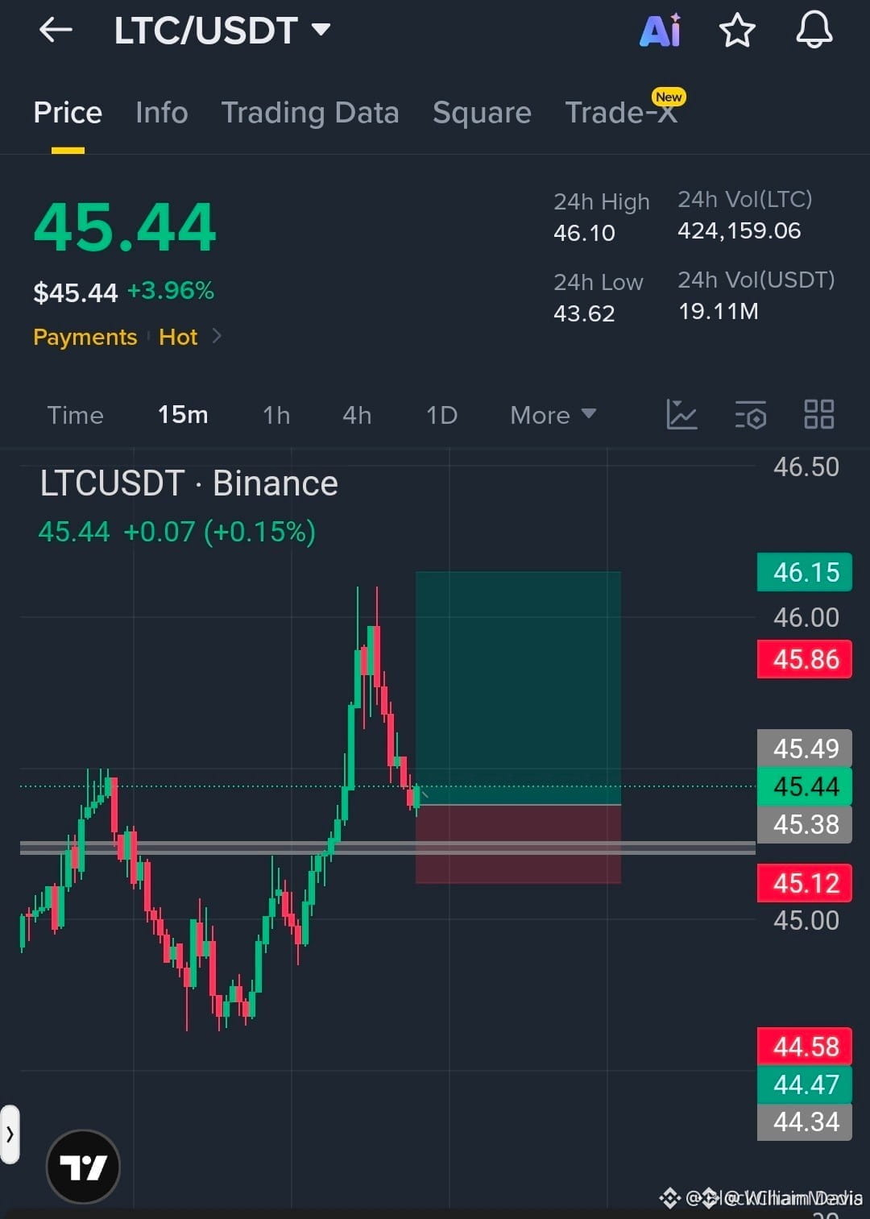Click the 46.15 green price label

(805, 572)
